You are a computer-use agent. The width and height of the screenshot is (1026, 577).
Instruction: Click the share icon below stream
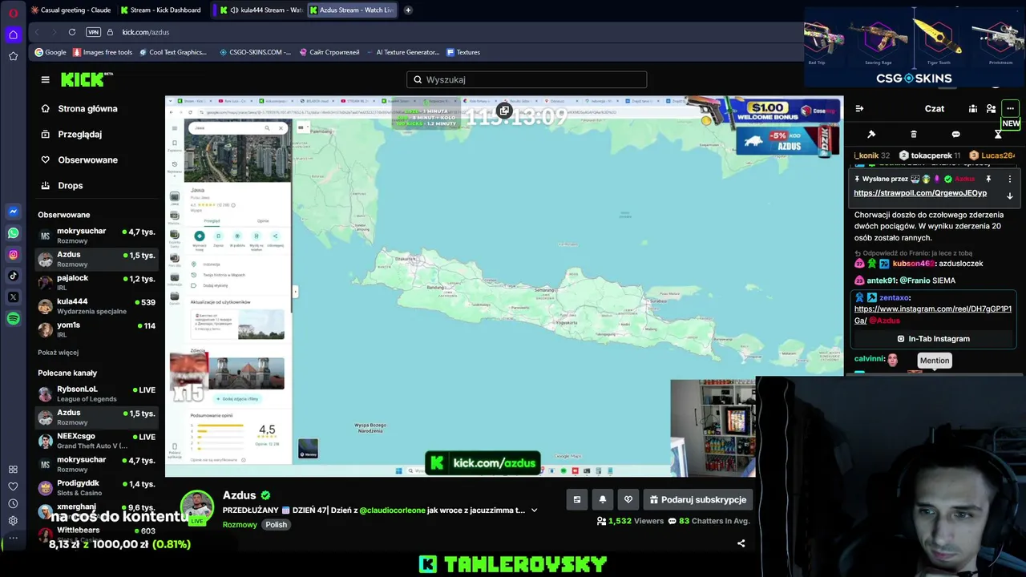tap(741, 543)
